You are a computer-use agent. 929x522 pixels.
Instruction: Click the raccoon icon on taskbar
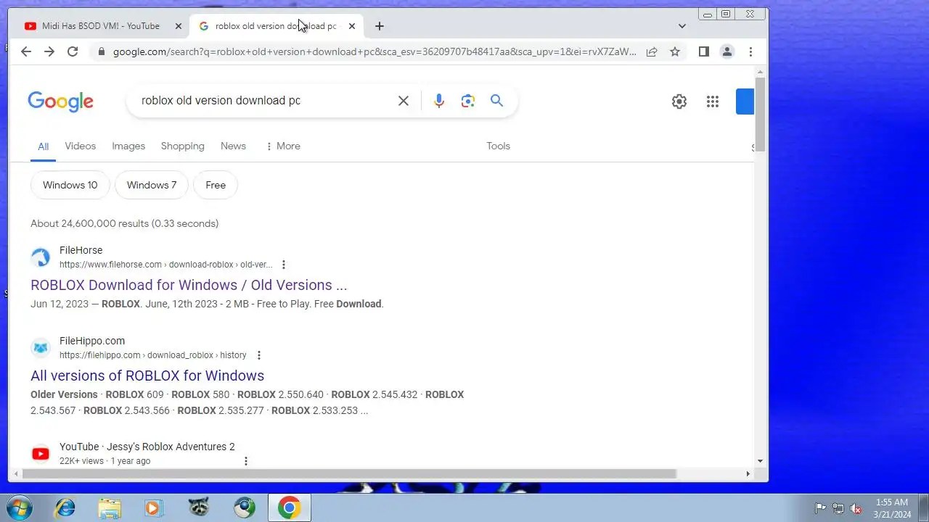point(199,507)
